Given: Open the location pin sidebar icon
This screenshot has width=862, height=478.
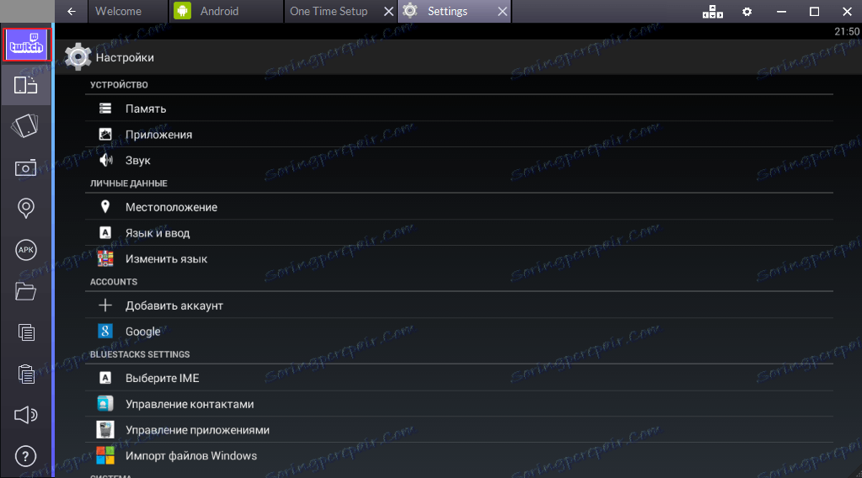Looking at the screenshot, I should pos(25,209).
